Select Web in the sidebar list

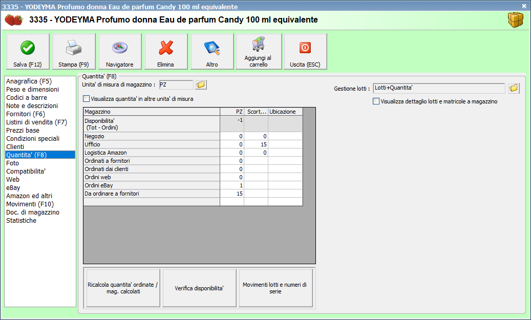coord(40,180)
